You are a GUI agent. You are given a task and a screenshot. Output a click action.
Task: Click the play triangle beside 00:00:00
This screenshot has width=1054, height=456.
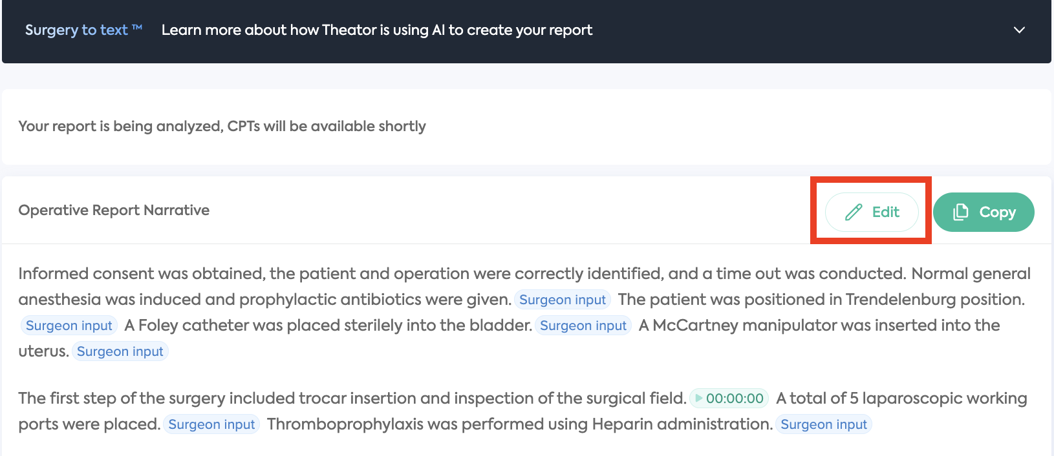tap(698, 399)
